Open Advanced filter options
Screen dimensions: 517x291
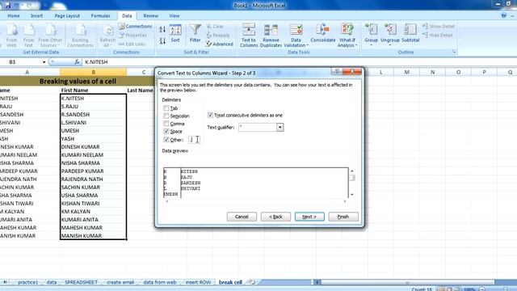(x=220, y=44)
